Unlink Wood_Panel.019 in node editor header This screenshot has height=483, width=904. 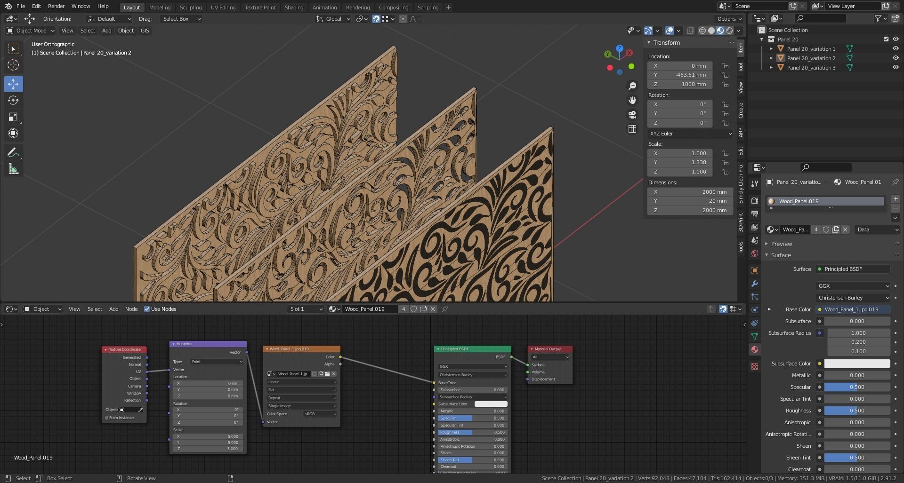pos(433,309)
